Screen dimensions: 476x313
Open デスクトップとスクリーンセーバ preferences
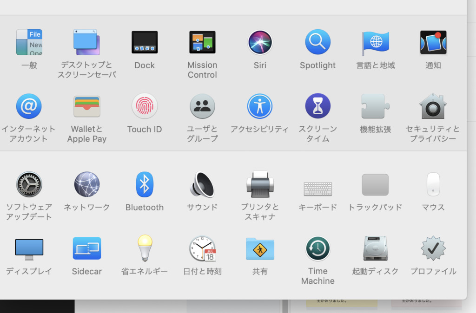[87, 42]
